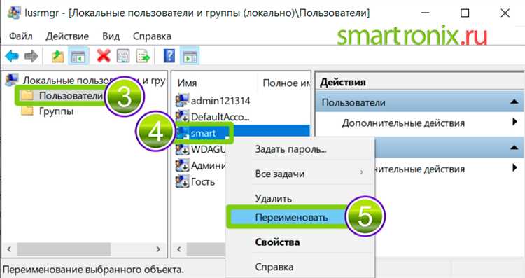Screen dimensions: 525x278
Task: Expand Дополнительные действия submenu arrow
Action: click(515, 122)
